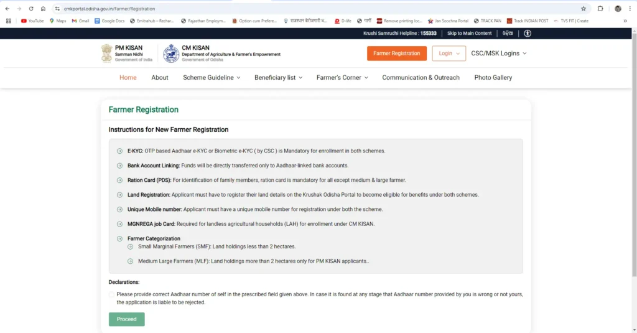Click the Ration Card (PDS) bullet icon
The height and width of the screenshot is (333, 637).
coord(119,180)
